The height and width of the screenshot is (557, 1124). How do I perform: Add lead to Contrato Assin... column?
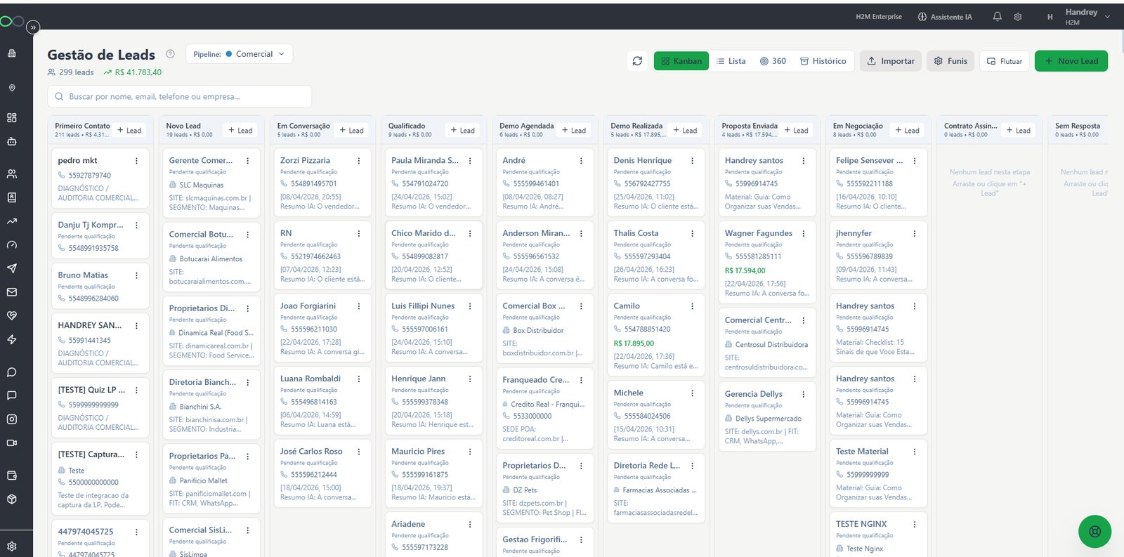tap(1019, 130)
